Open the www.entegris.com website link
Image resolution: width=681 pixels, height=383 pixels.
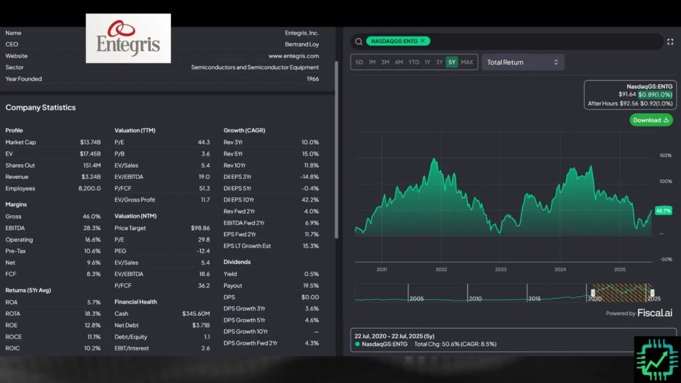pos(293,56)
